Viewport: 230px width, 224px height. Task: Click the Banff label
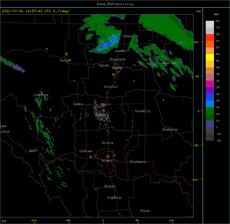(33, 151)
